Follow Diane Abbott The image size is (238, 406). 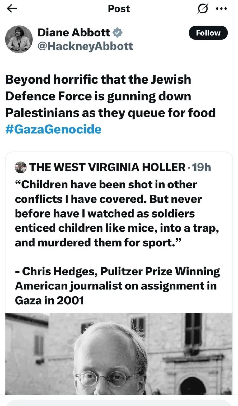pyautogui.click(x=208, y=33)
